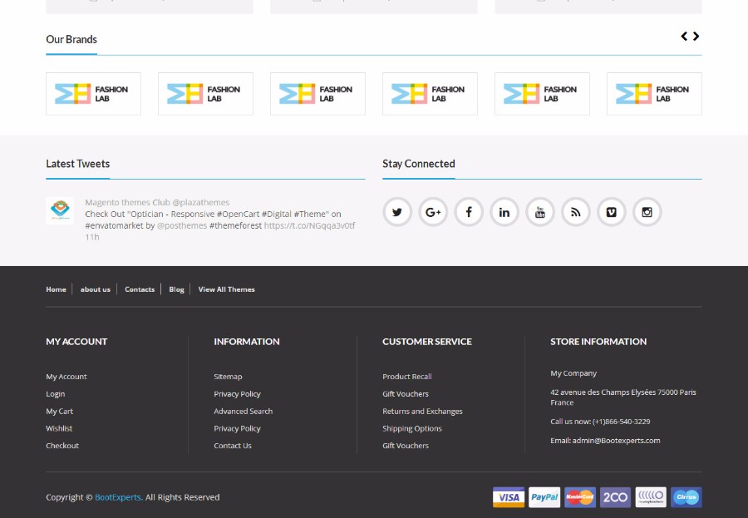The width and height of the screenshot is (748, 518).
Task: Select View All Themes in footer menu
Action: (226, 289)
